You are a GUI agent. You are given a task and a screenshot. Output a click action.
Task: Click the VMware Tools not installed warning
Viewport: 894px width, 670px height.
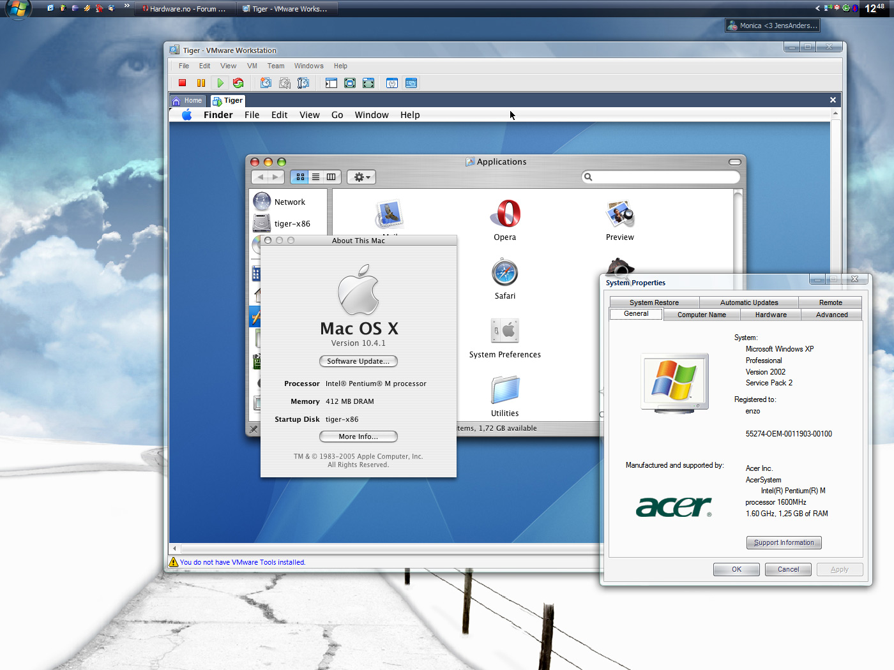238,562
